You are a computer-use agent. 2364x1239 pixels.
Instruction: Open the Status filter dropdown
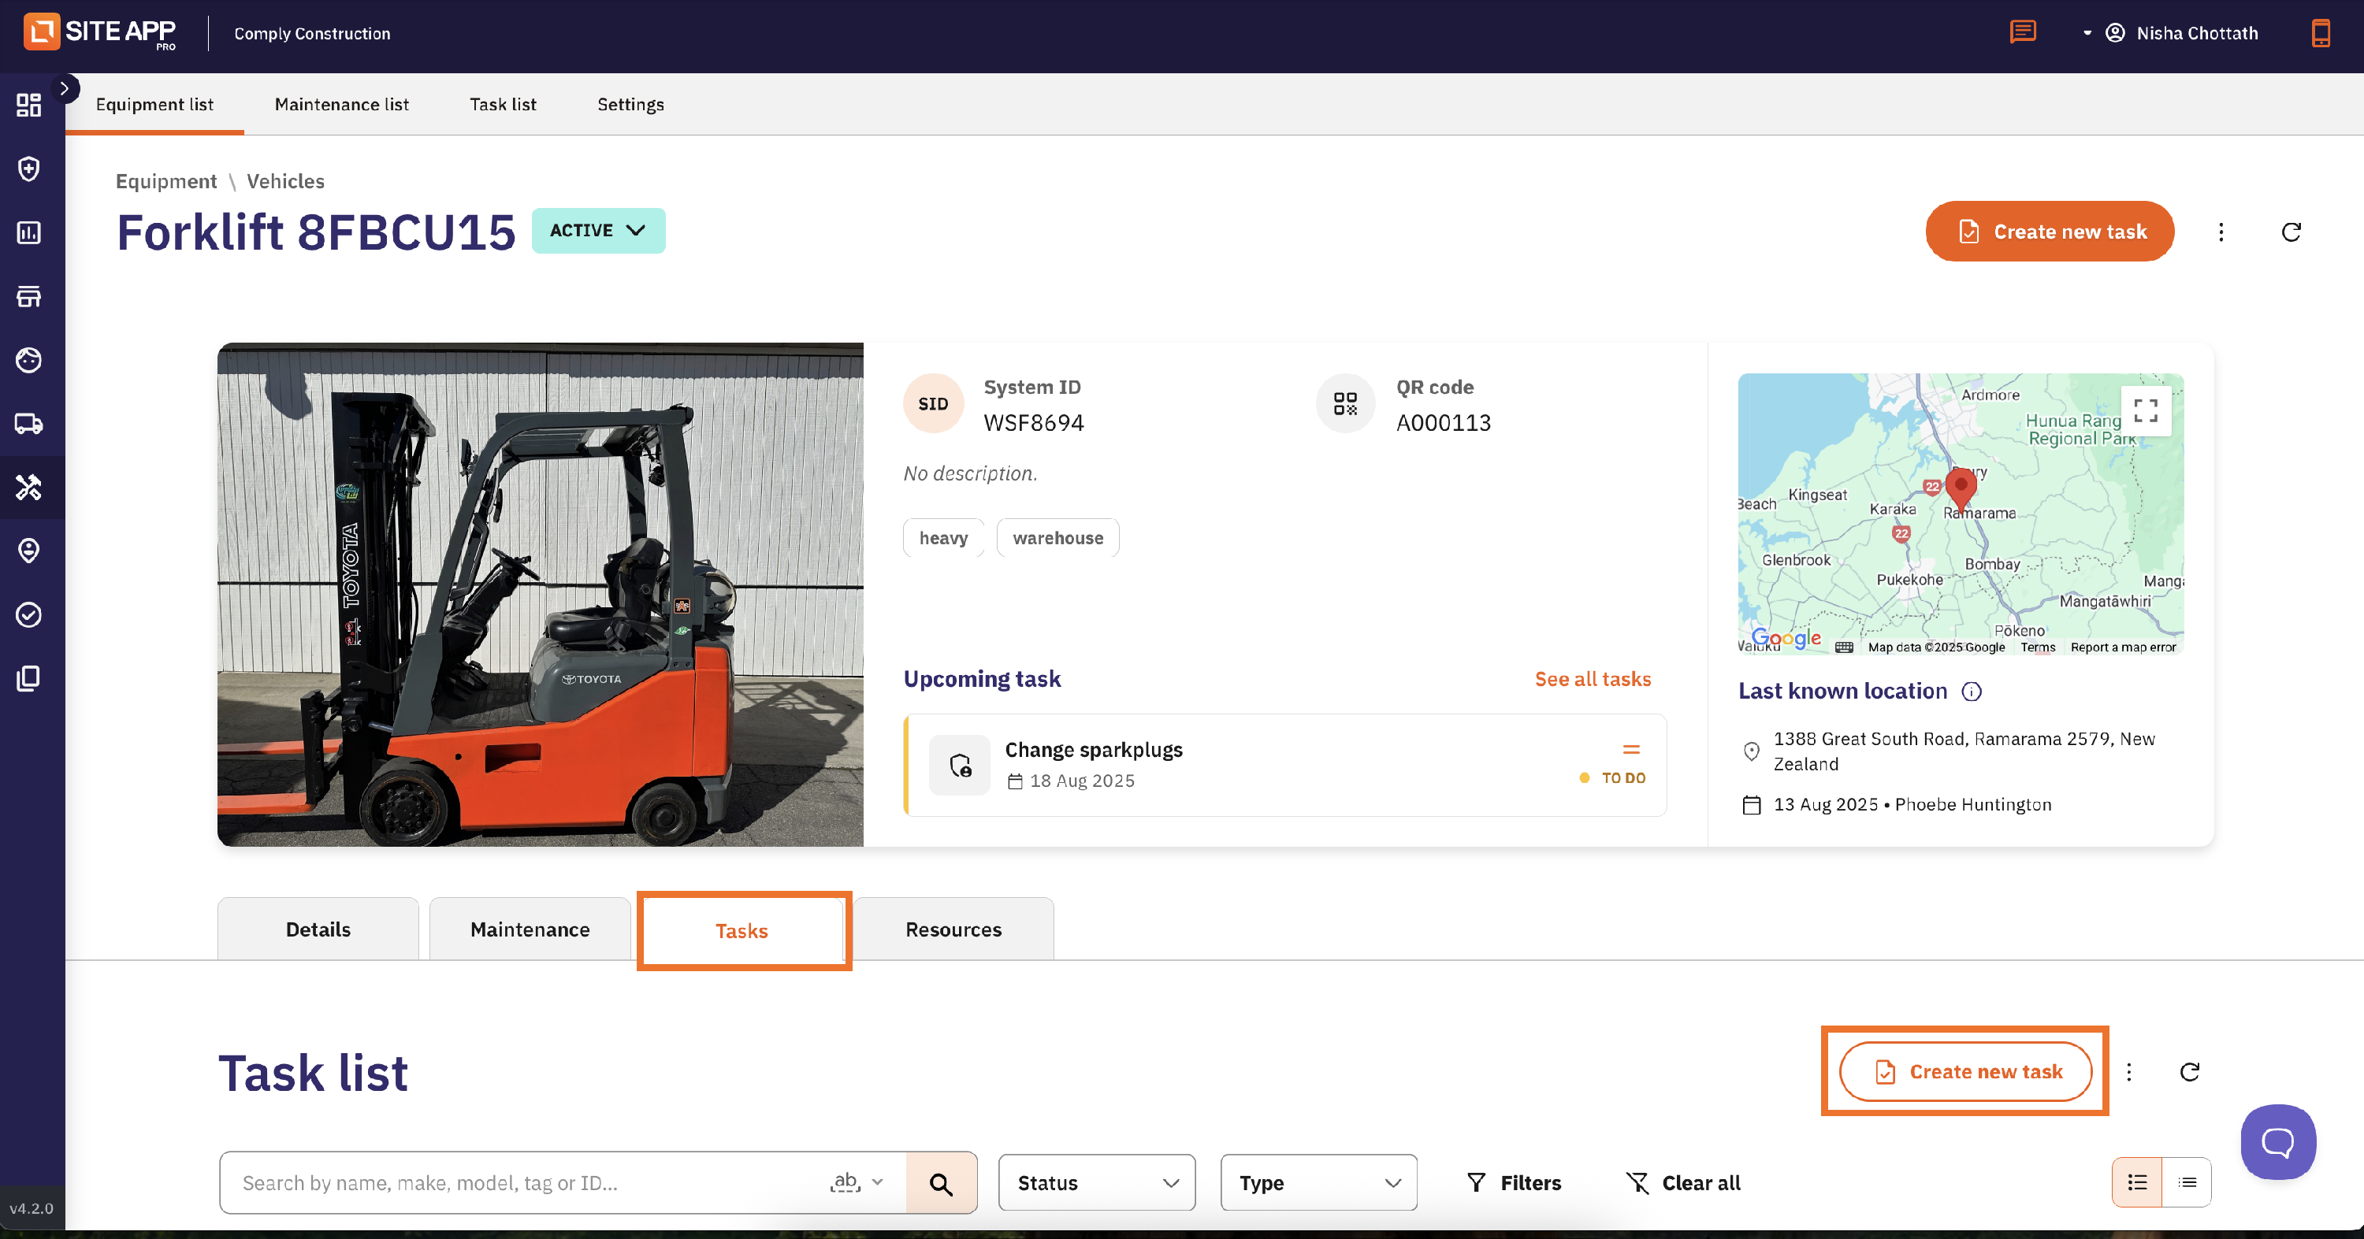coord(1097,1183)
